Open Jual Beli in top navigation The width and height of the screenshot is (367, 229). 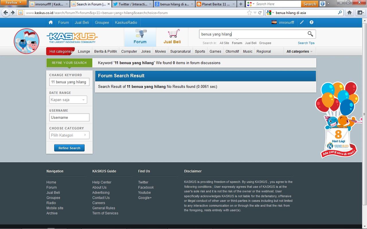82,22
